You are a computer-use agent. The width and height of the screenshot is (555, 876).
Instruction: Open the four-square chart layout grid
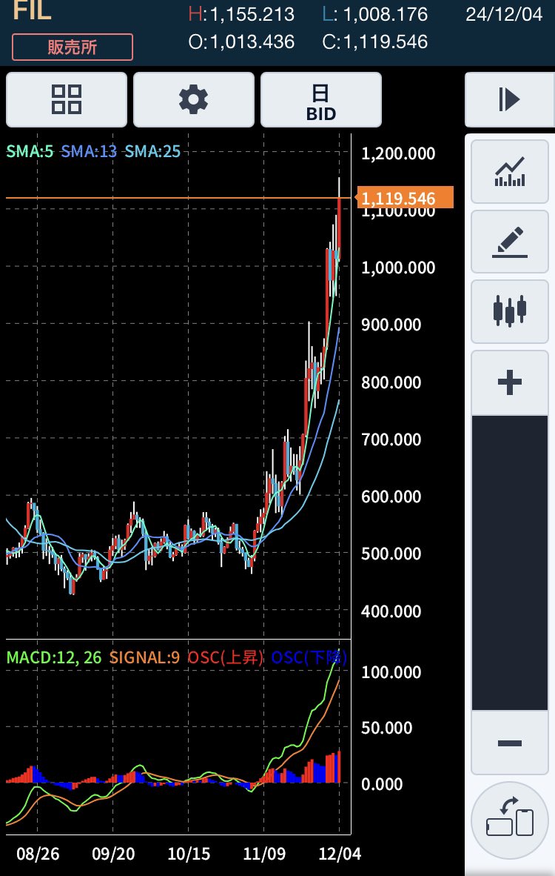tap(67, 99)
